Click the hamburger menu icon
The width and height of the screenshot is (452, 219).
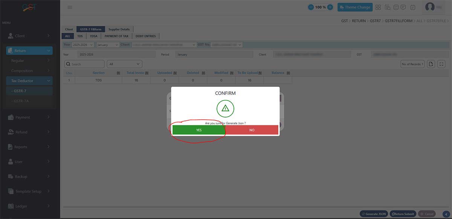click(x=70, y=7)
